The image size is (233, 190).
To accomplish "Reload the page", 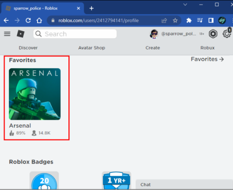I will pyautogui.click(x=28, y=20).
